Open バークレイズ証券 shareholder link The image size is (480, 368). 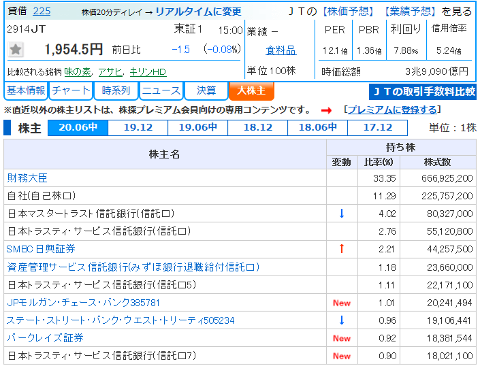point(46,337)
